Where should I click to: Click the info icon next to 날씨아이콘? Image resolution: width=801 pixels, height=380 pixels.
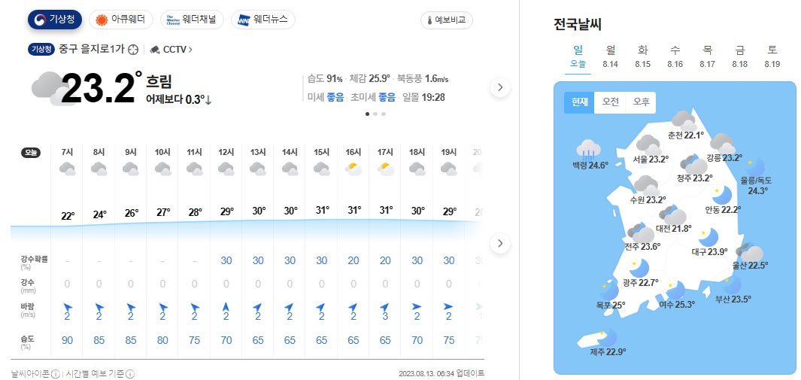[x=55, y=373]
